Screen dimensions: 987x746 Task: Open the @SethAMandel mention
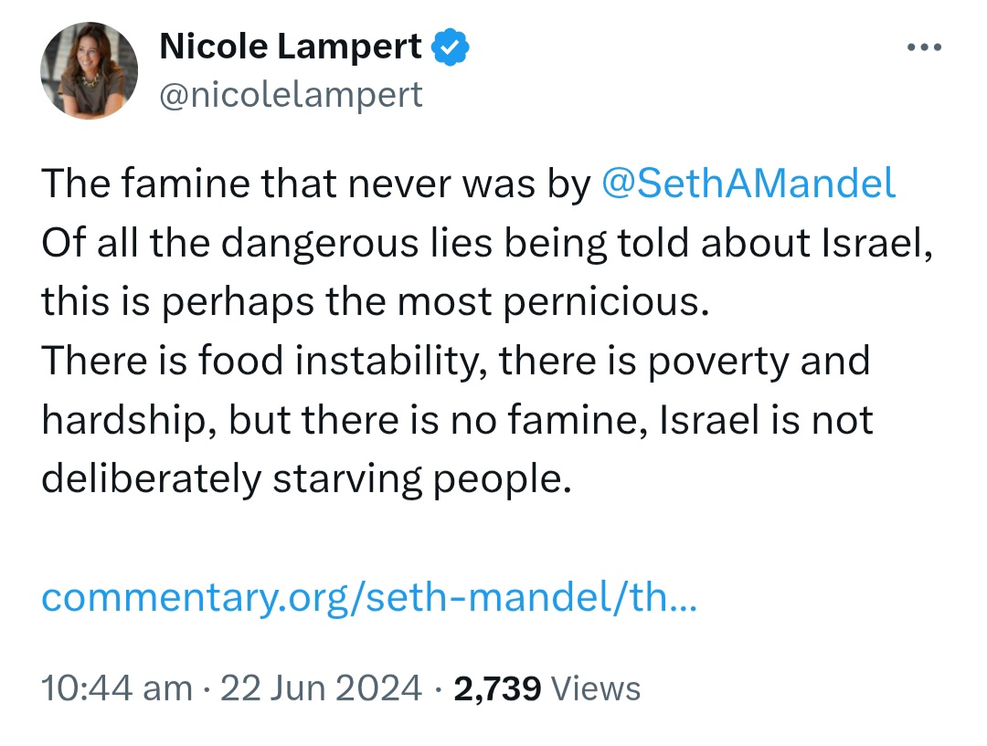point(748,184)
